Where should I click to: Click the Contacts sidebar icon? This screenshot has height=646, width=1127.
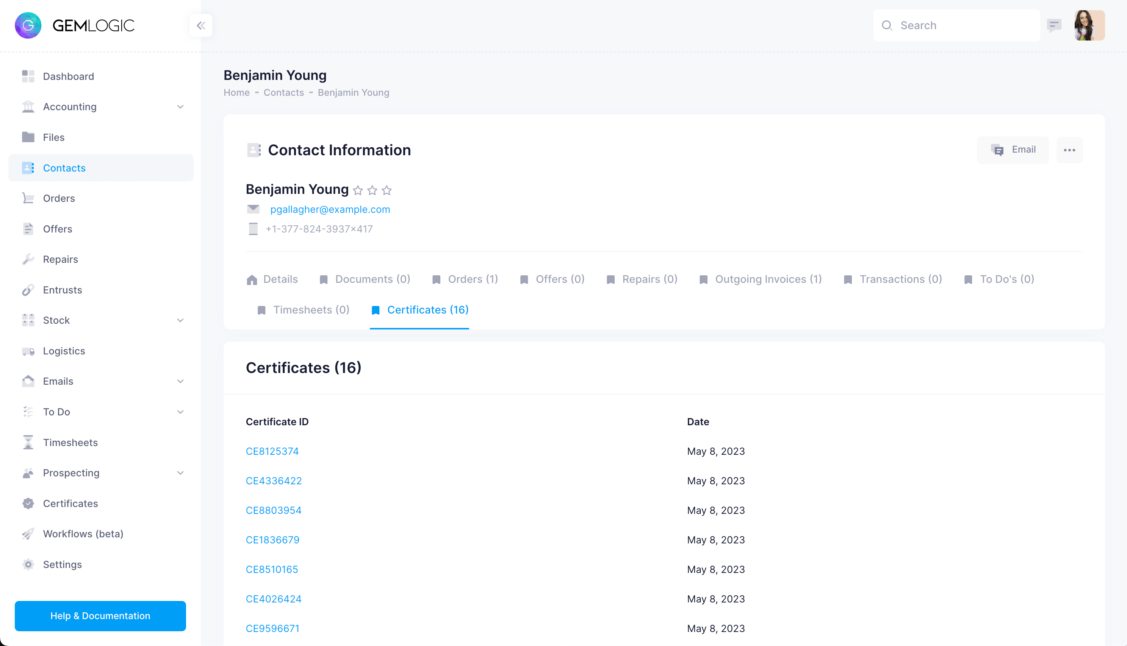click(x=28, y=168)
